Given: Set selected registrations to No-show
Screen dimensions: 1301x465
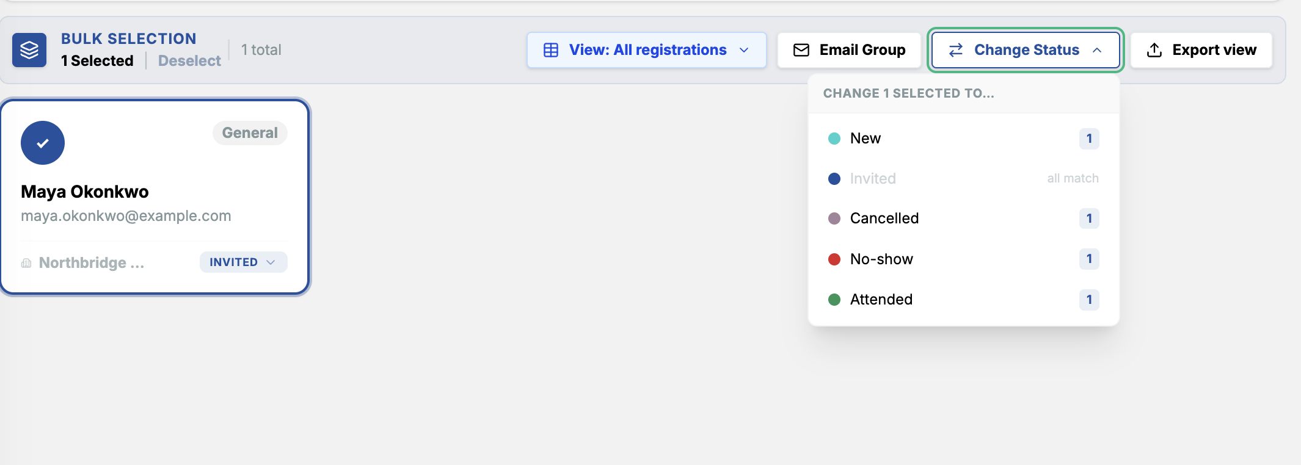Looking at the screenshot, I should 963,259.
